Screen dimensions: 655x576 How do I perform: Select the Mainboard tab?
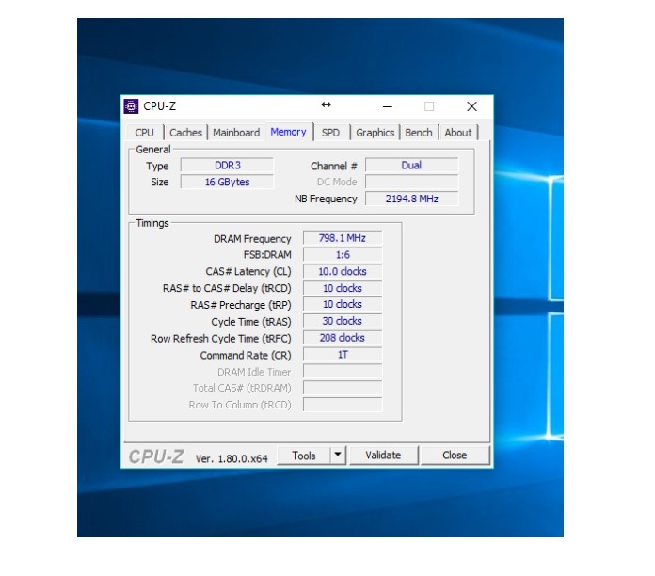pyautogui.click(x=236, y=133)
